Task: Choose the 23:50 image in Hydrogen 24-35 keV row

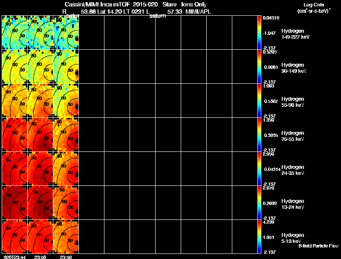Action: point(40,168)
